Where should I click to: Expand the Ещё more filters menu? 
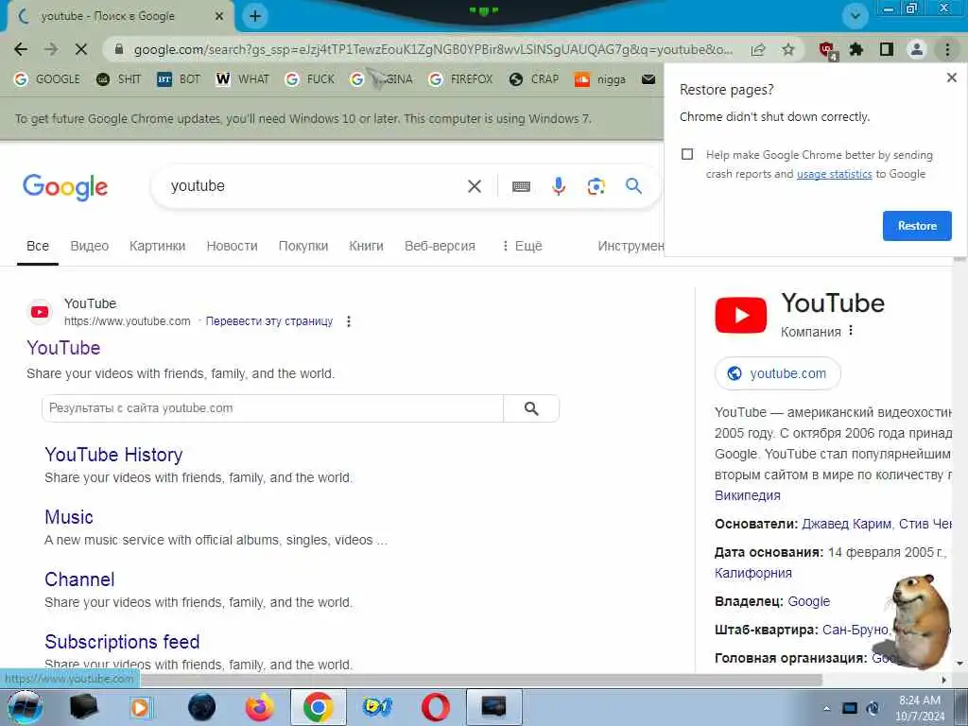coord(522,247)
